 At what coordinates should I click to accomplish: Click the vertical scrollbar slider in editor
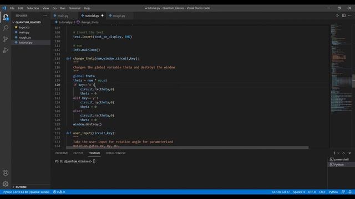[353, 81]
